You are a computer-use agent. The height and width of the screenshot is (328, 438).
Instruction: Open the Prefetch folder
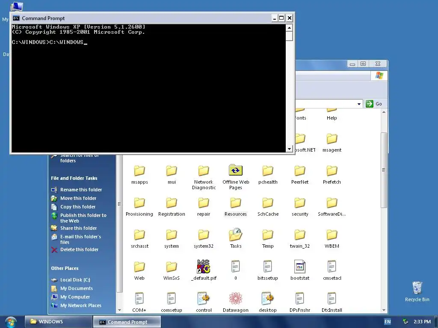pos(332,175)
